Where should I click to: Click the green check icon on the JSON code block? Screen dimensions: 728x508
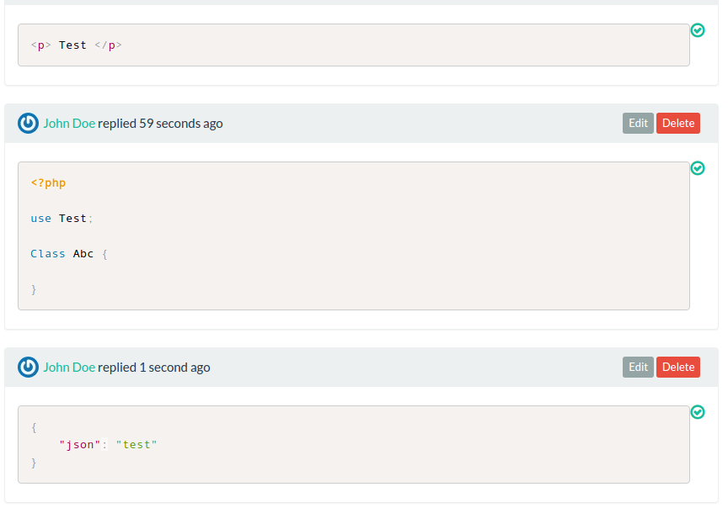[x=698, y=412]
